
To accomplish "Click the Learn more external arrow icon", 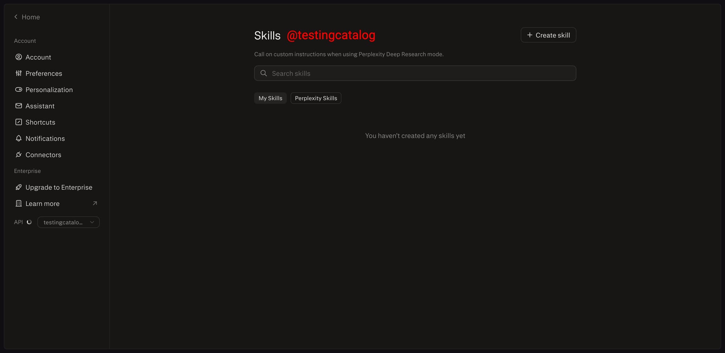I will [95, 204].
